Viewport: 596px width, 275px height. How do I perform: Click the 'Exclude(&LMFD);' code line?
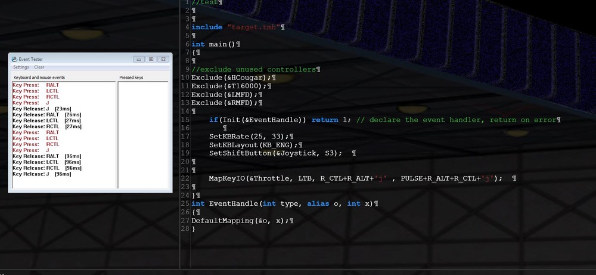pyautogui.click(x=225, y=94)
